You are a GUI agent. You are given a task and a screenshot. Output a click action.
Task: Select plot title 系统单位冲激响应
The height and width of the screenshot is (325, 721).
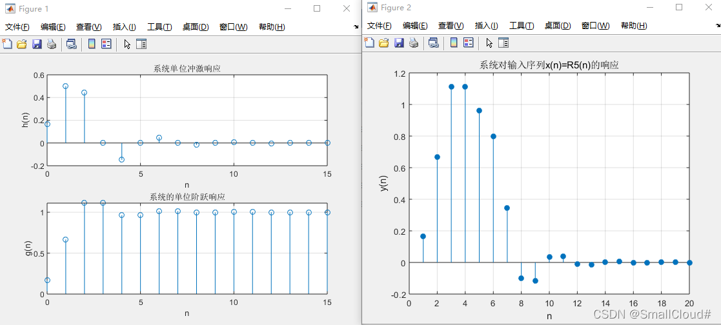pyautogui.click(x=187, y=69)
